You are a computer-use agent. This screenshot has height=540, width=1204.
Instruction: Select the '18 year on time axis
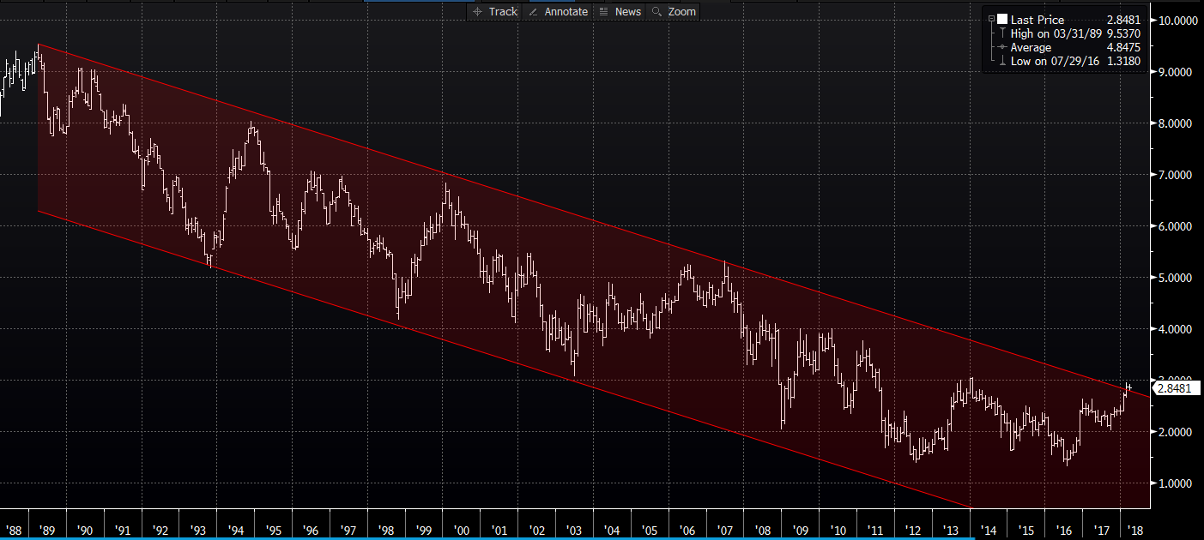(1134, 531)
